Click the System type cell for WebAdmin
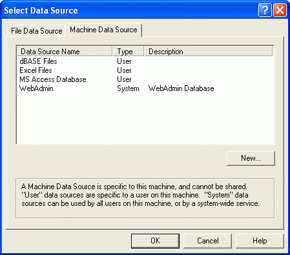 128,88
